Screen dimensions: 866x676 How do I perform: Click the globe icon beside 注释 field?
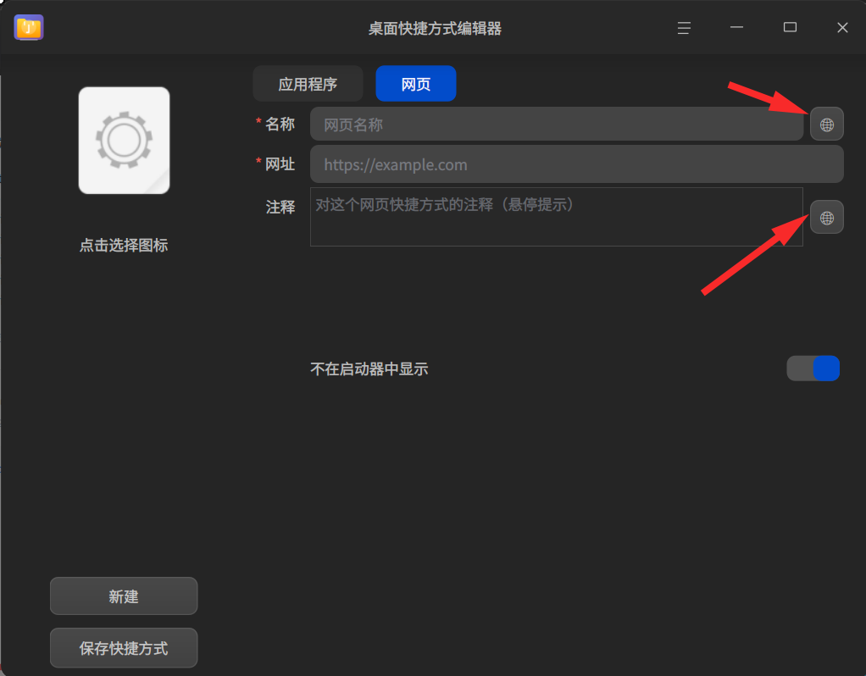826,217
